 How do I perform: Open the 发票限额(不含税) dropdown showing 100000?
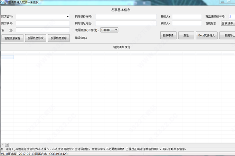109,30
